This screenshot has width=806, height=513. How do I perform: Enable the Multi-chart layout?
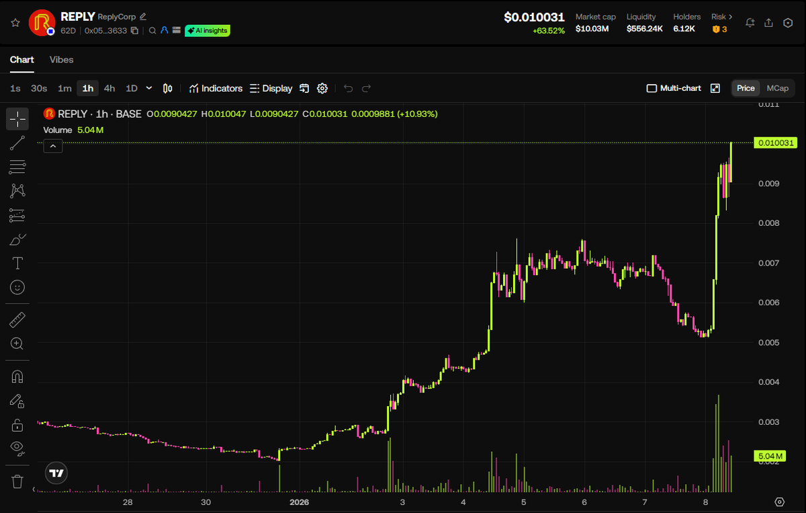674,88
